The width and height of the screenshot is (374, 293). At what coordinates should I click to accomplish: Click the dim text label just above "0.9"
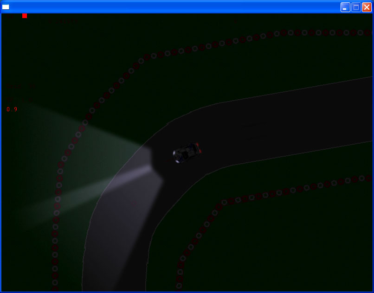click(21, 99)
